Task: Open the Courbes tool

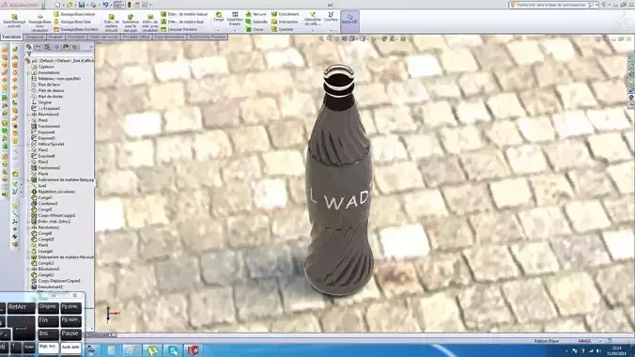Action: [331, 17]
